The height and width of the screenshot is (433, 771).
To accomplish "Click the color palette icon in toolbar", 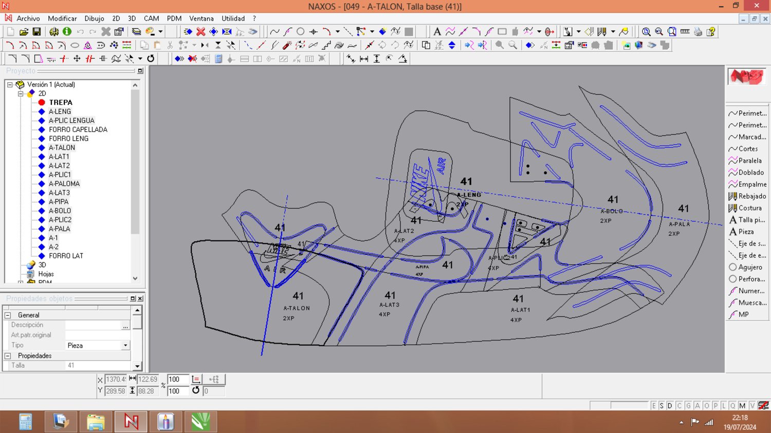I will [150, 32].
